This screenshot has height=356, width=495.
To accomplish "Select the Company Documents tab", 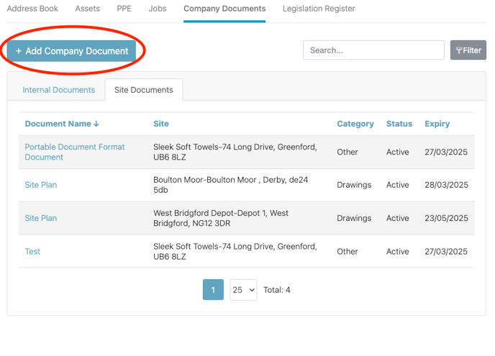I will pos(224,9).
